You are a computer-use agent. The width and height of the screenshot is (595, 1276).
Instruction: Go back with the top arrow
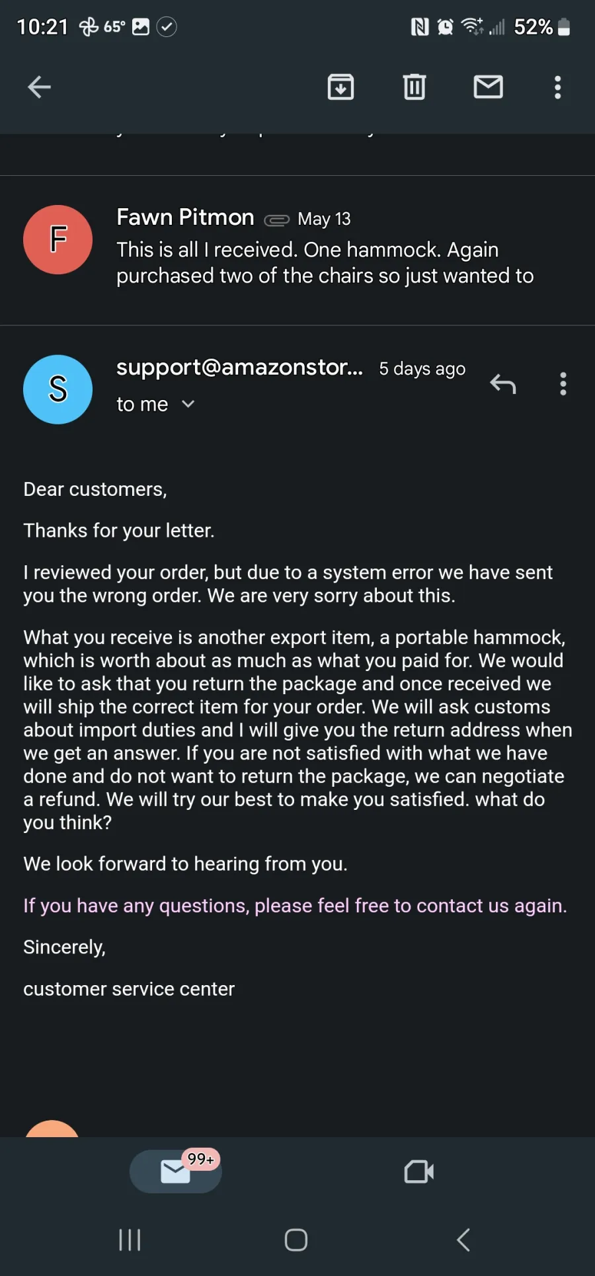click(x=39, y=87)
